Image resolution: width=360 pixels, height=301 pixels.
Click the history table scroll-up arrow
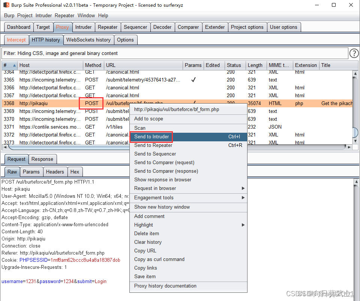[x=355, y=74]
